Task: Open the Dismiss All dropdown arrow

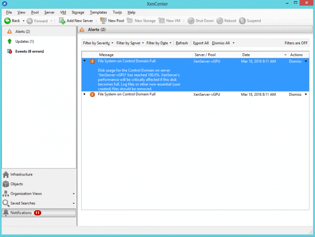Action: (x=233, y=43)
